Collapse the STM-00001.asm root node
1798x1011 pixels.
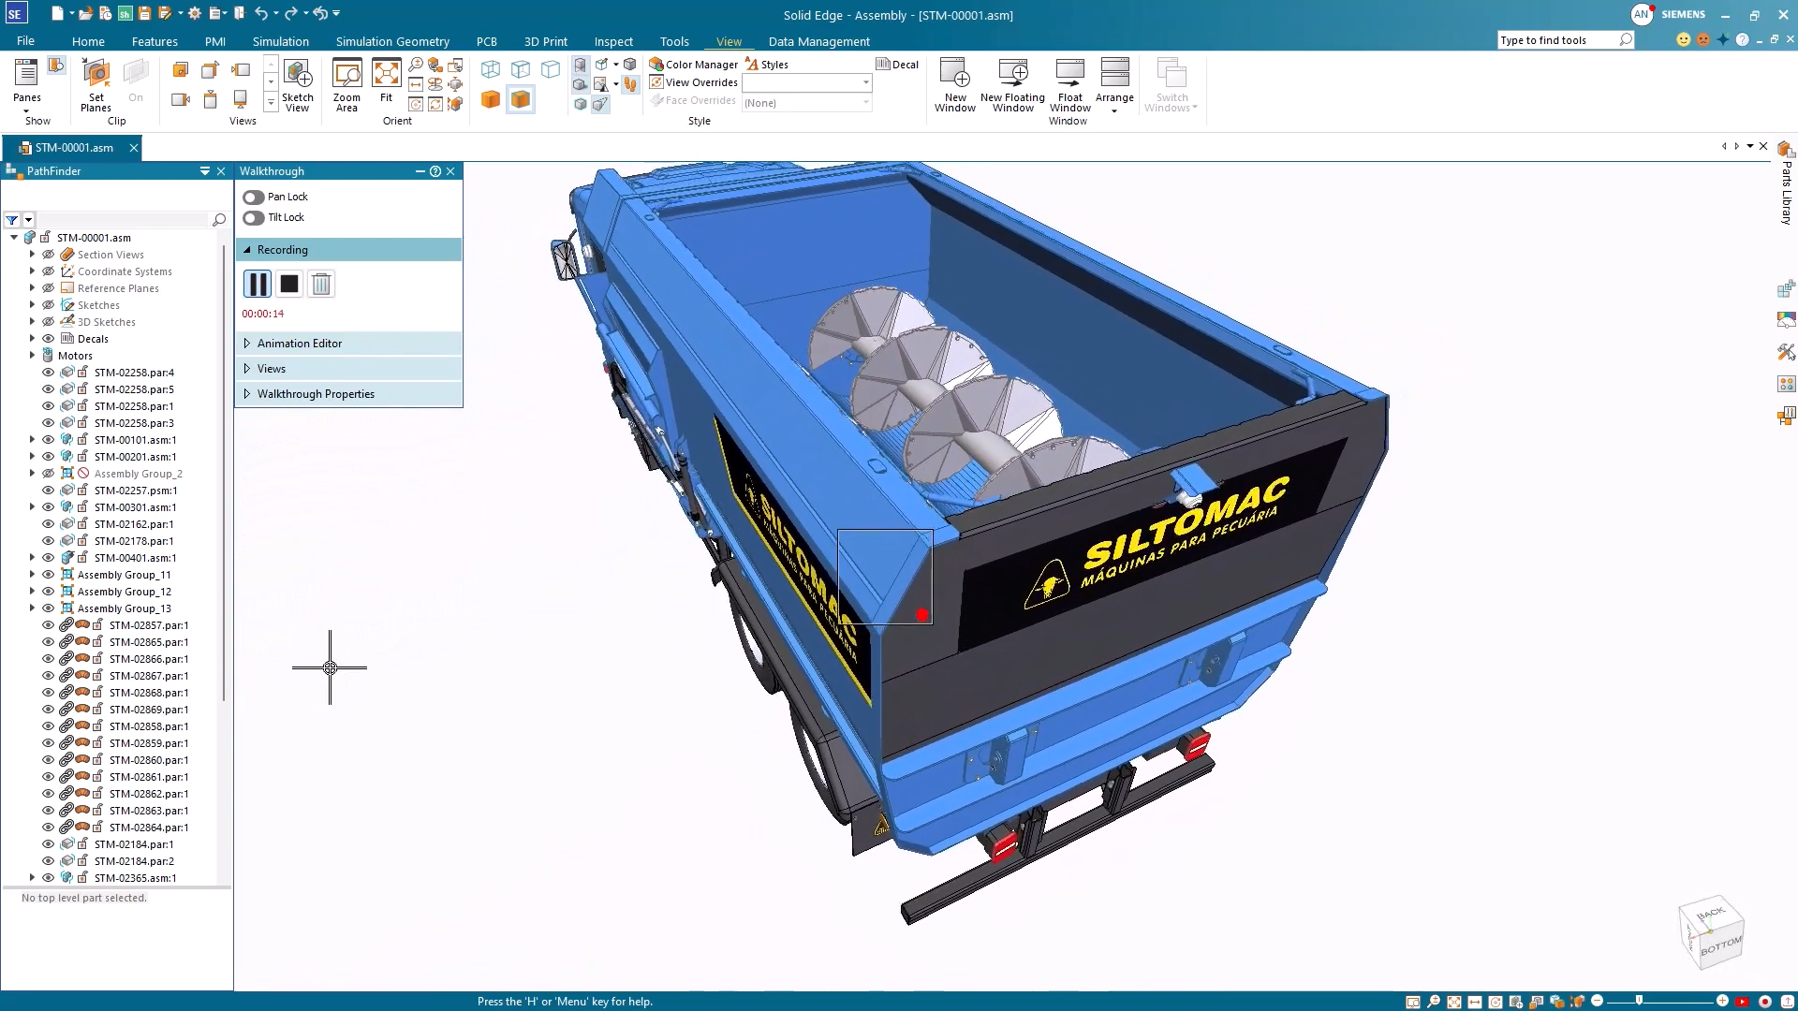[x=14, y=238]
